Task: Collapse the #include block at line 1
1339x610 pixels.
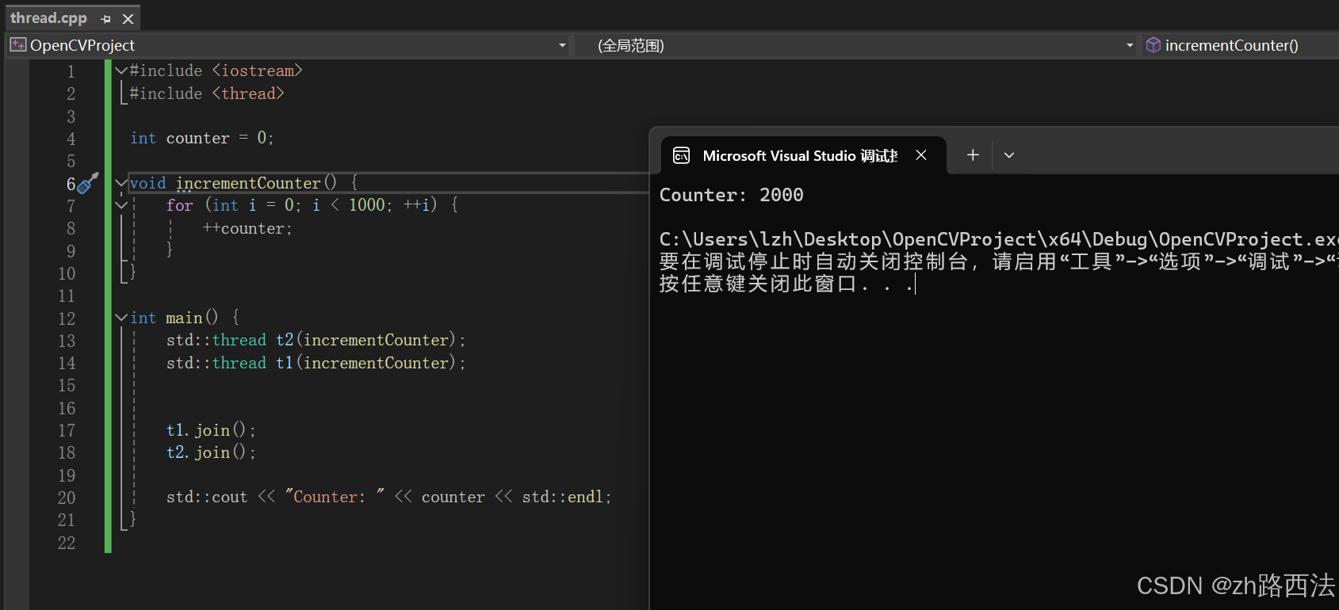Action: point(121,71)
